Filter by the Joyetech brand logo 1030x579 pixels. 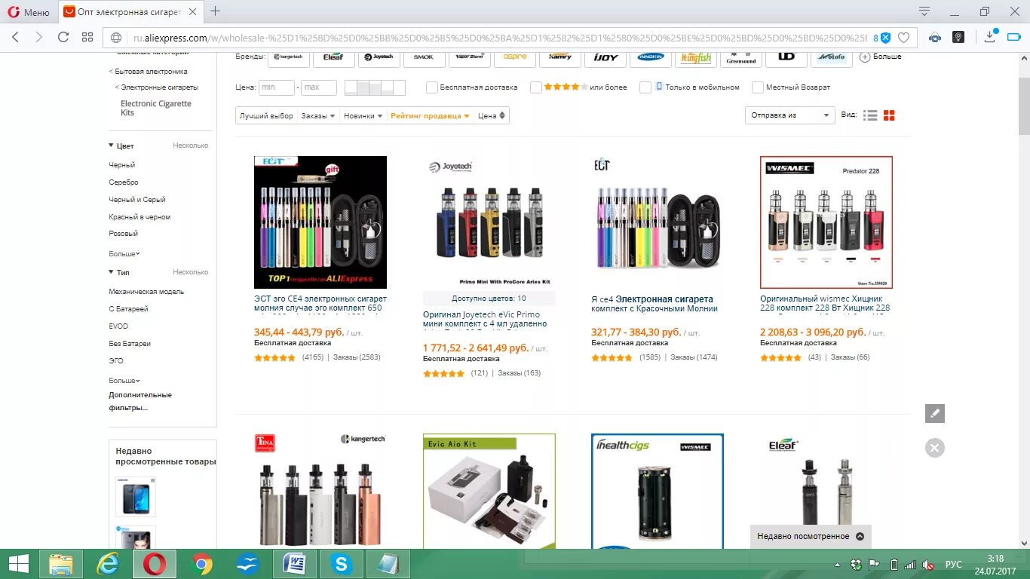pyautogui.click(x=379, y=57)
